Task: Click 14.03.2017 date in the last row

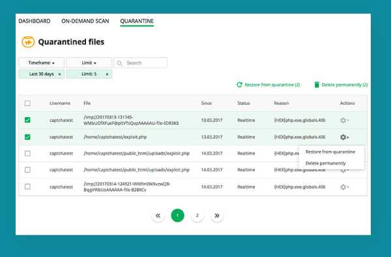Action: (212, 187)
